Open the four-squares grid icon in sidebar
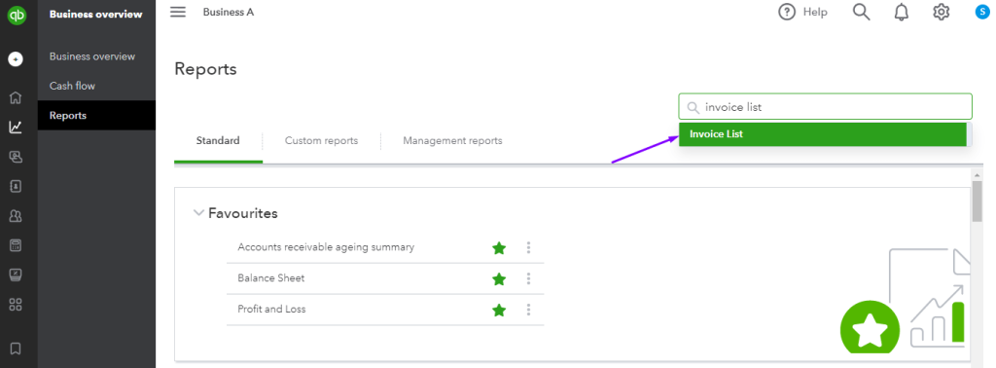The height and width of the screenshot is (368, 996). tap(16, 305)
